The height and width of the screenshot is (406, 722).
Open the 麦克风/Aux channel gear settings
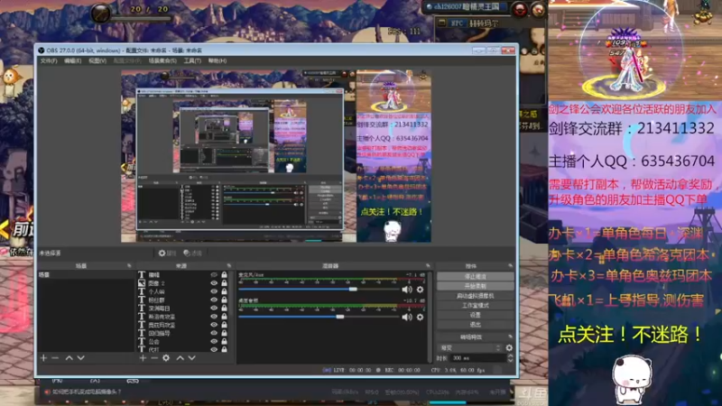coord(420,290)
